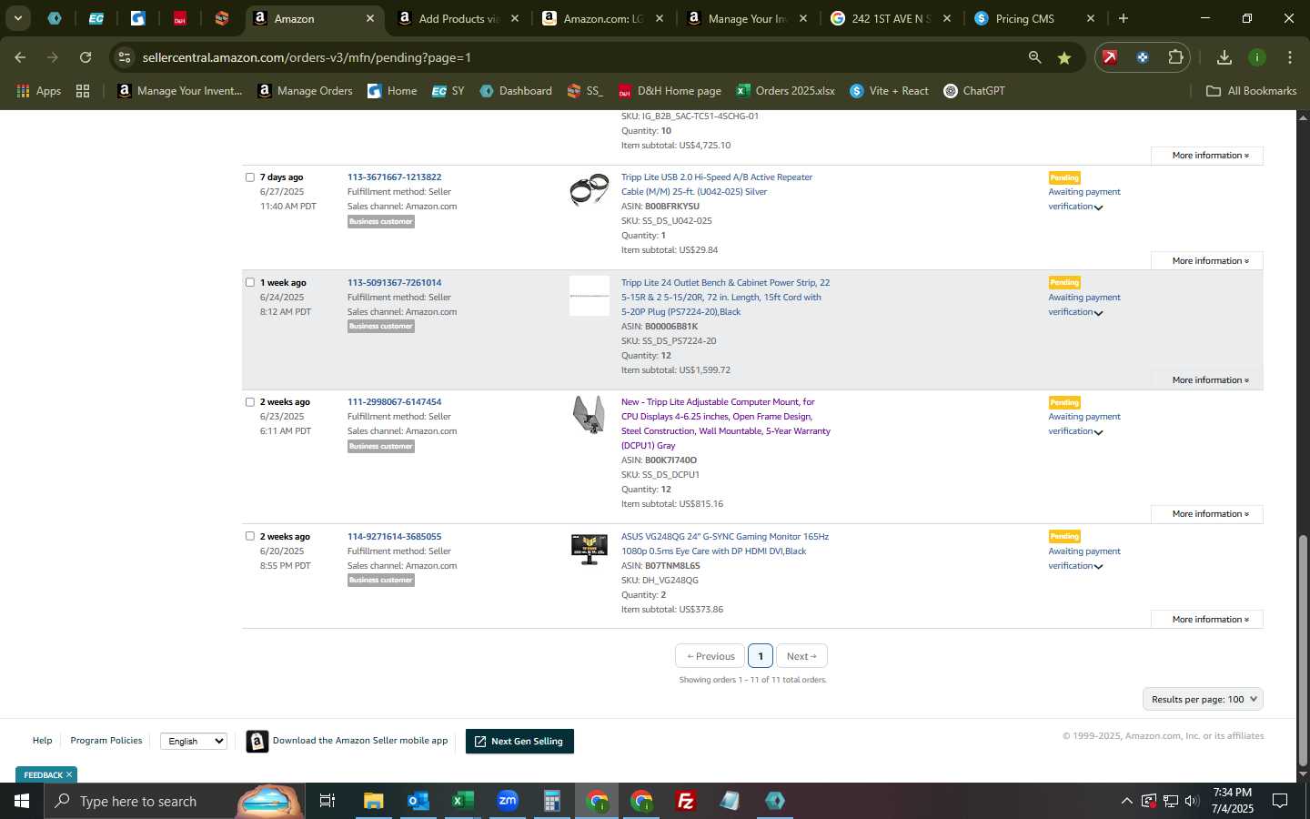Switch to the Manage Your Inventory tab
The width and height of the screenshot is (1310, 819).
click(748, 18)
